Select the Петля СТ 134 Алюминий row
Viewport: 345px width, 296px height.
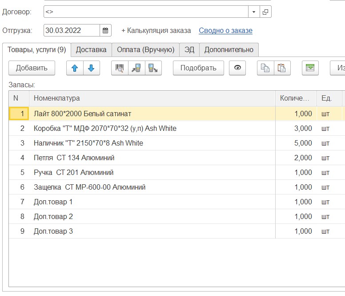pos(74,158)
